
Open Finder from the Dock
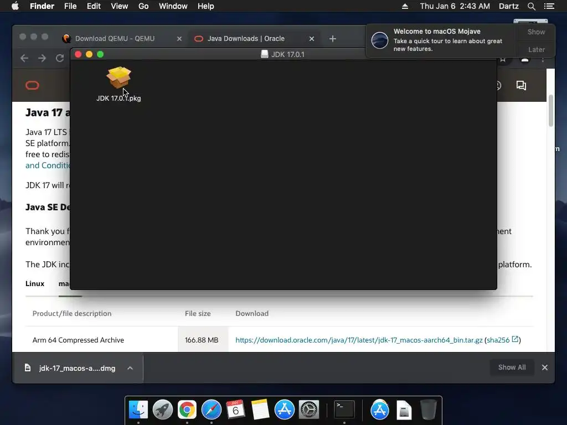coord(138,410)
